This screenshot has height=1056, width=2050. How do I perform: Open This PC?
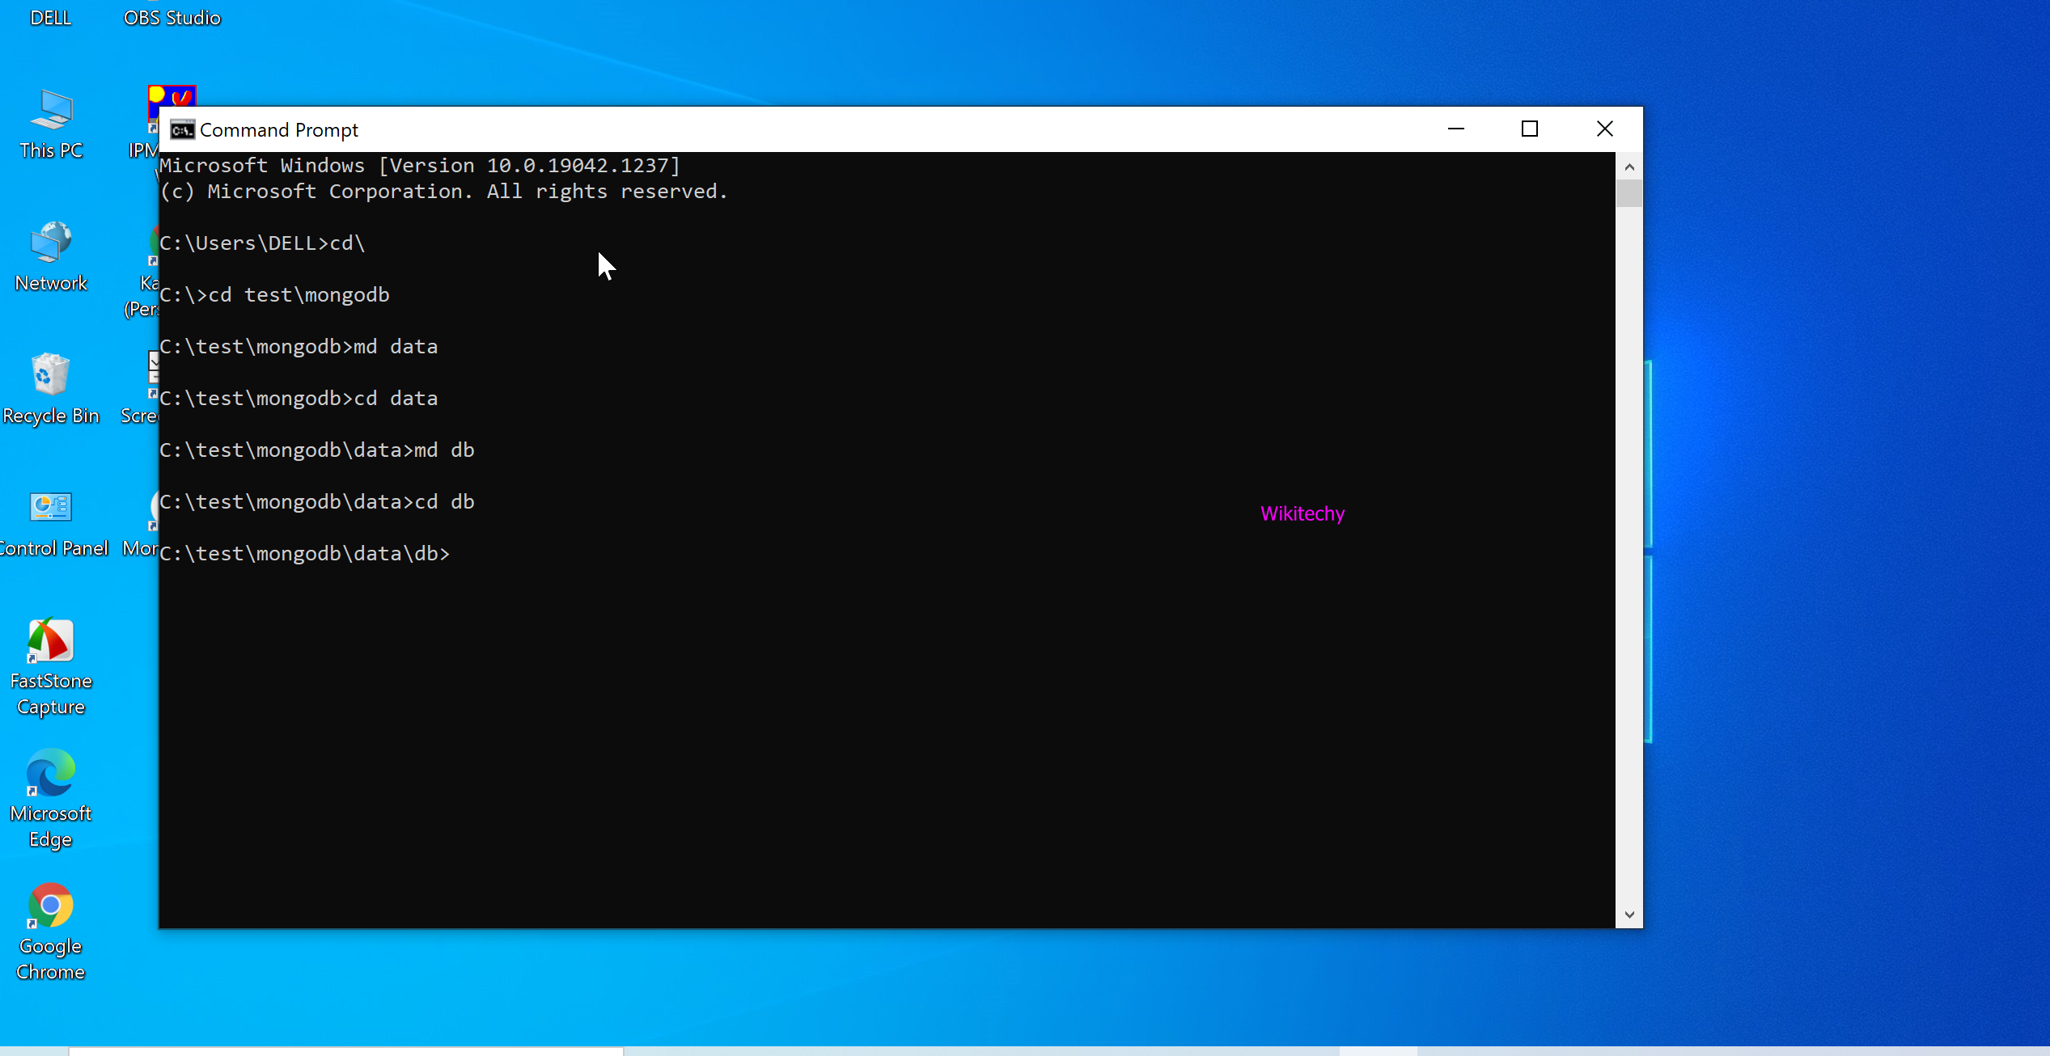point(50,113)
